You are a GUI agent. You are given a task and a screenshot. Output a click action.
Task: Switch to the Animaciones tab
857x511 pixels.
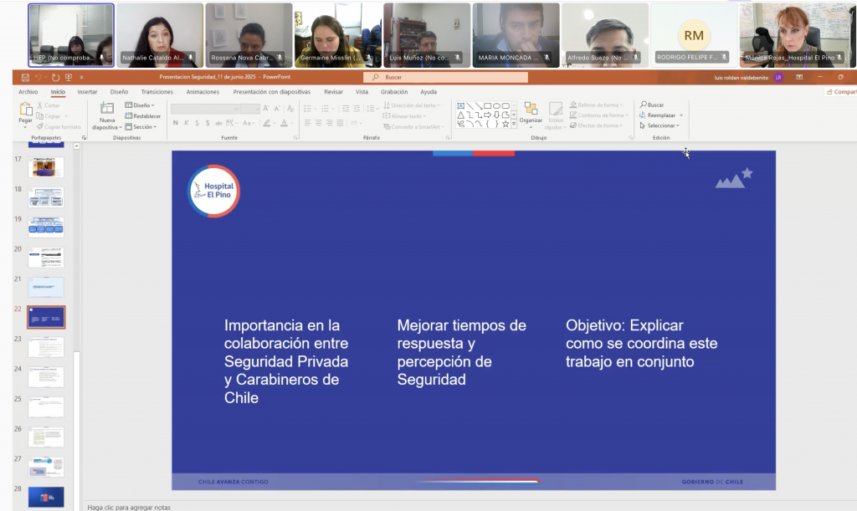(x=203, y=92)
